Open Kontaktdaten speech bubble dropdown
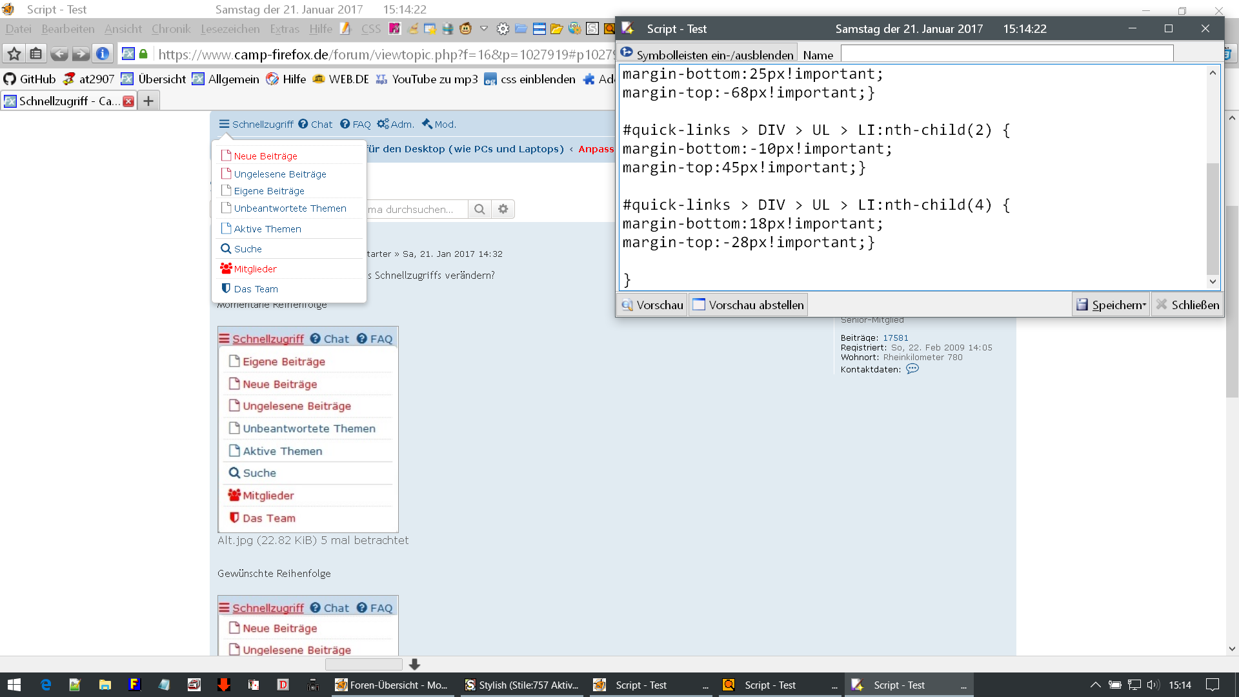This screenshot has height=697, width=1239. pos(912,369)
